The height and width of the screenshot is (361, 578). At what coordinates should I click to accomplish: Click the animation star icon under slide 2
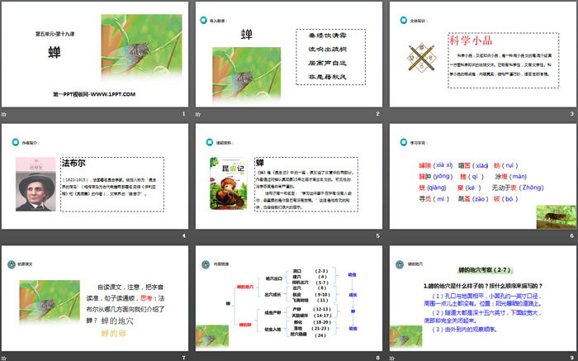pyautogui.click(x=198, y=113)
